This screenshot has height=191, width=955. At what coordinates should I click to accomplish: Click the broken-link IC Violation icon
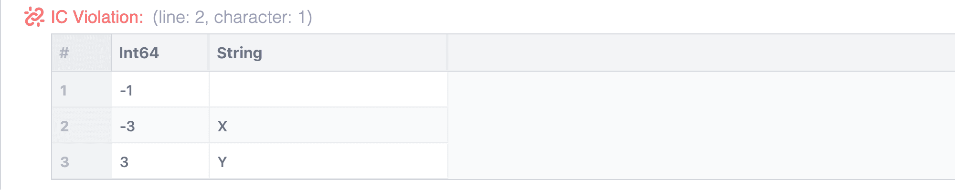[34, 17]
